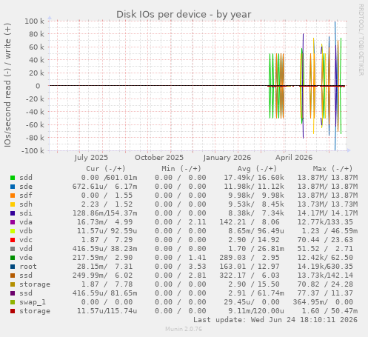Click the 'sdd' legend label
Viewport: 368px width, 337px height.
pyautogui.click(x=26, y=178)
